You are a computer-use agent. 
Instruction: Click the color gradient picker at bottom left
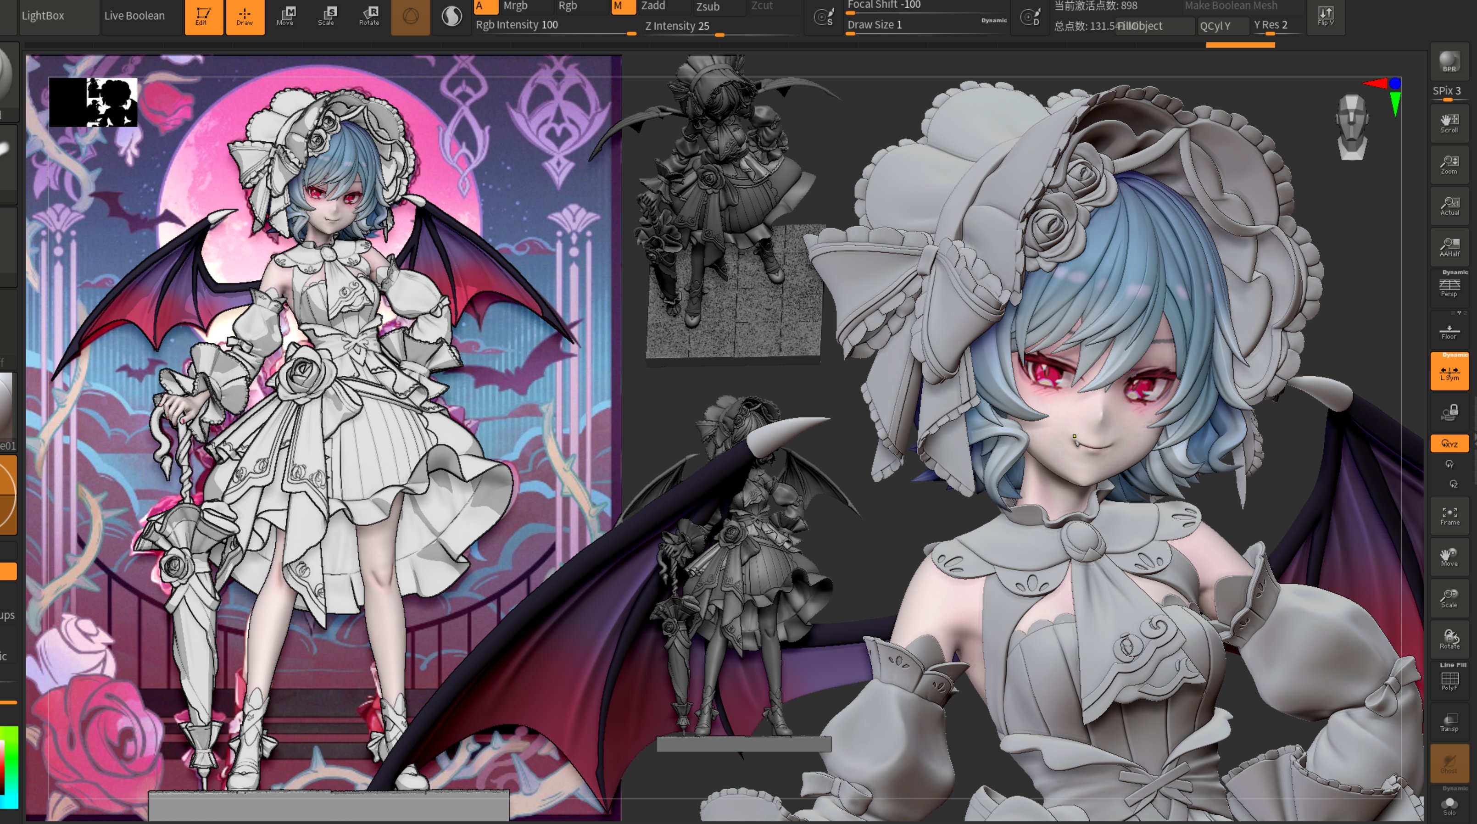click(9, 768)
